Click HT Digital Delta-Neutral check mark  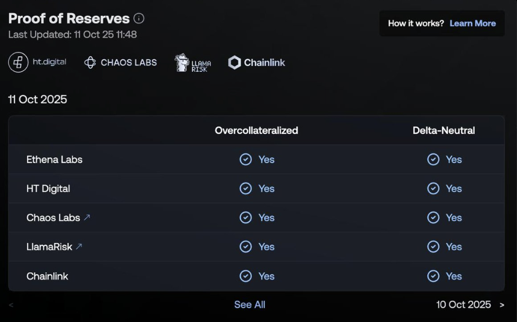(x=433, y=188)
